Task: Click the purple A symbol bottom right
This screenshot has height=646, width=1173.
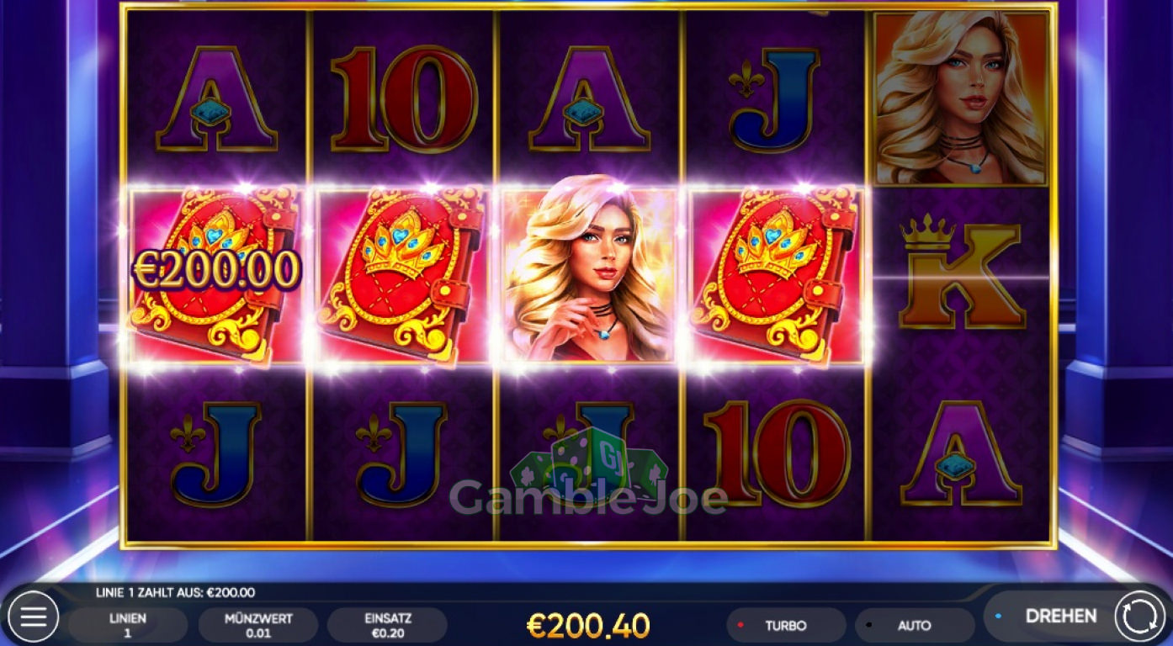Action: pos(962,453)
